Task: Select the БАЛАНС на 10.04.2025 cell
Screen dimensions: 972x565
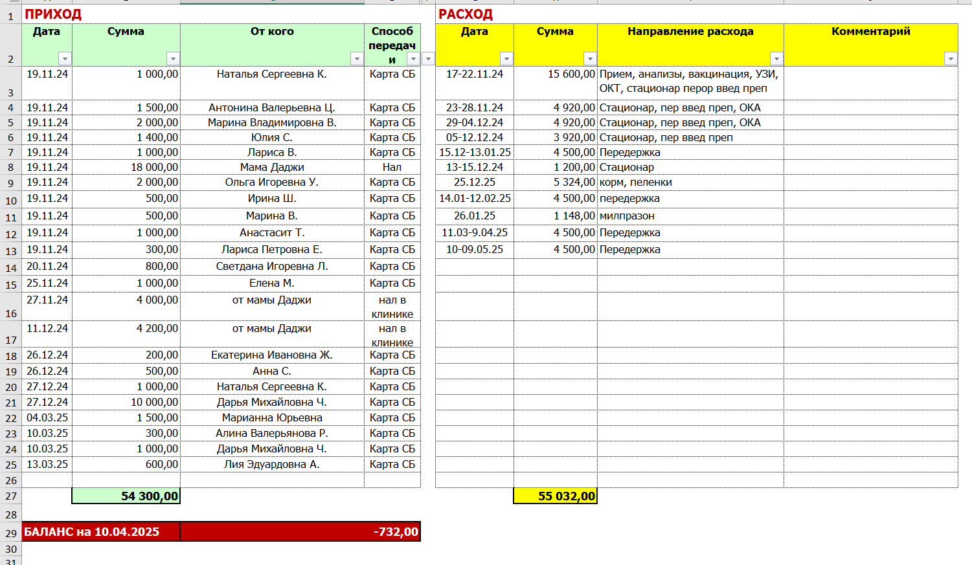Action: coord(101,532)
